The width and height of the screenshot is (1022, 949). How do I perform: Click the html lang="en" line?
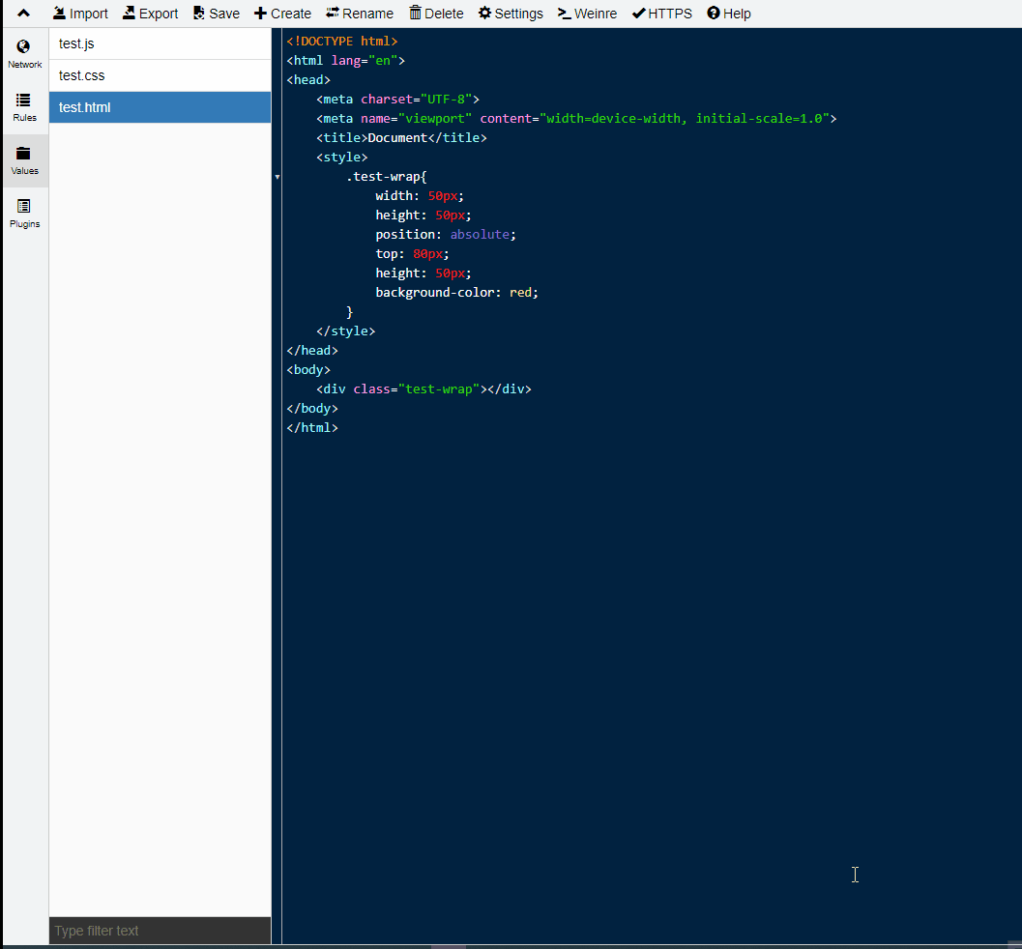click(345, 61)
